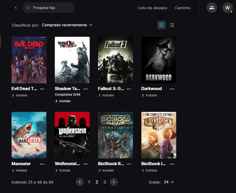Expand the Comprado recentemente sort dropdown
Image resolution: width=236 pixels, height=193 pixels.
(x=67, y=25)
